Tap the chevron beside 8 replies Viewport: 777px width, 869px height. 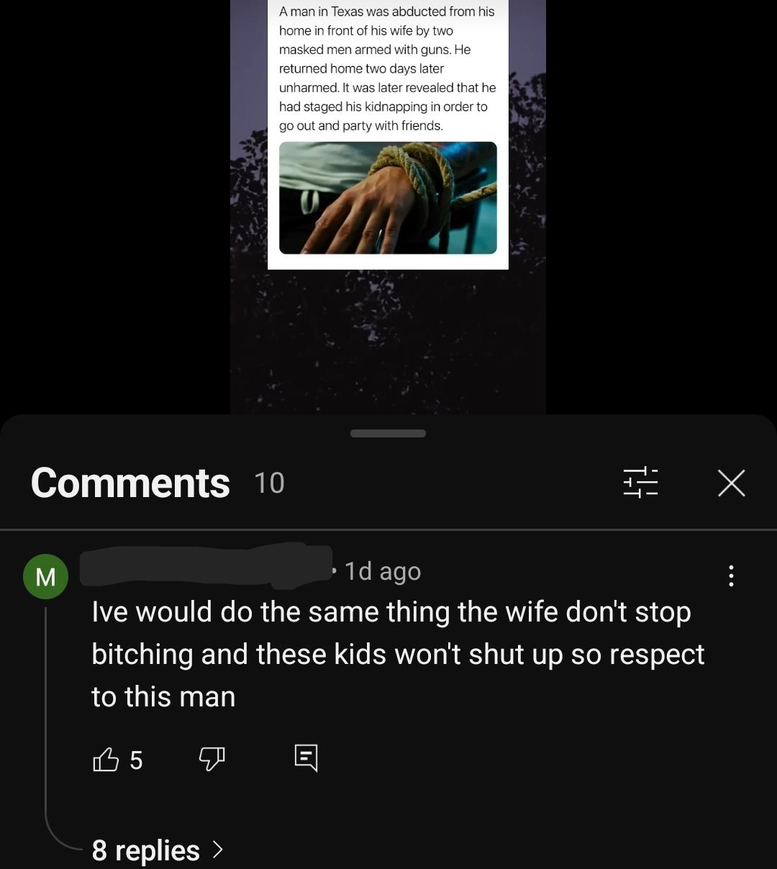(218, 850)
